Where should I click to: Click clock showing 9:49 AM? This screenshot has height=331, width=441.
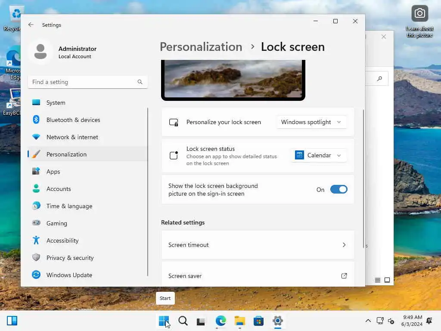[412, 321]
